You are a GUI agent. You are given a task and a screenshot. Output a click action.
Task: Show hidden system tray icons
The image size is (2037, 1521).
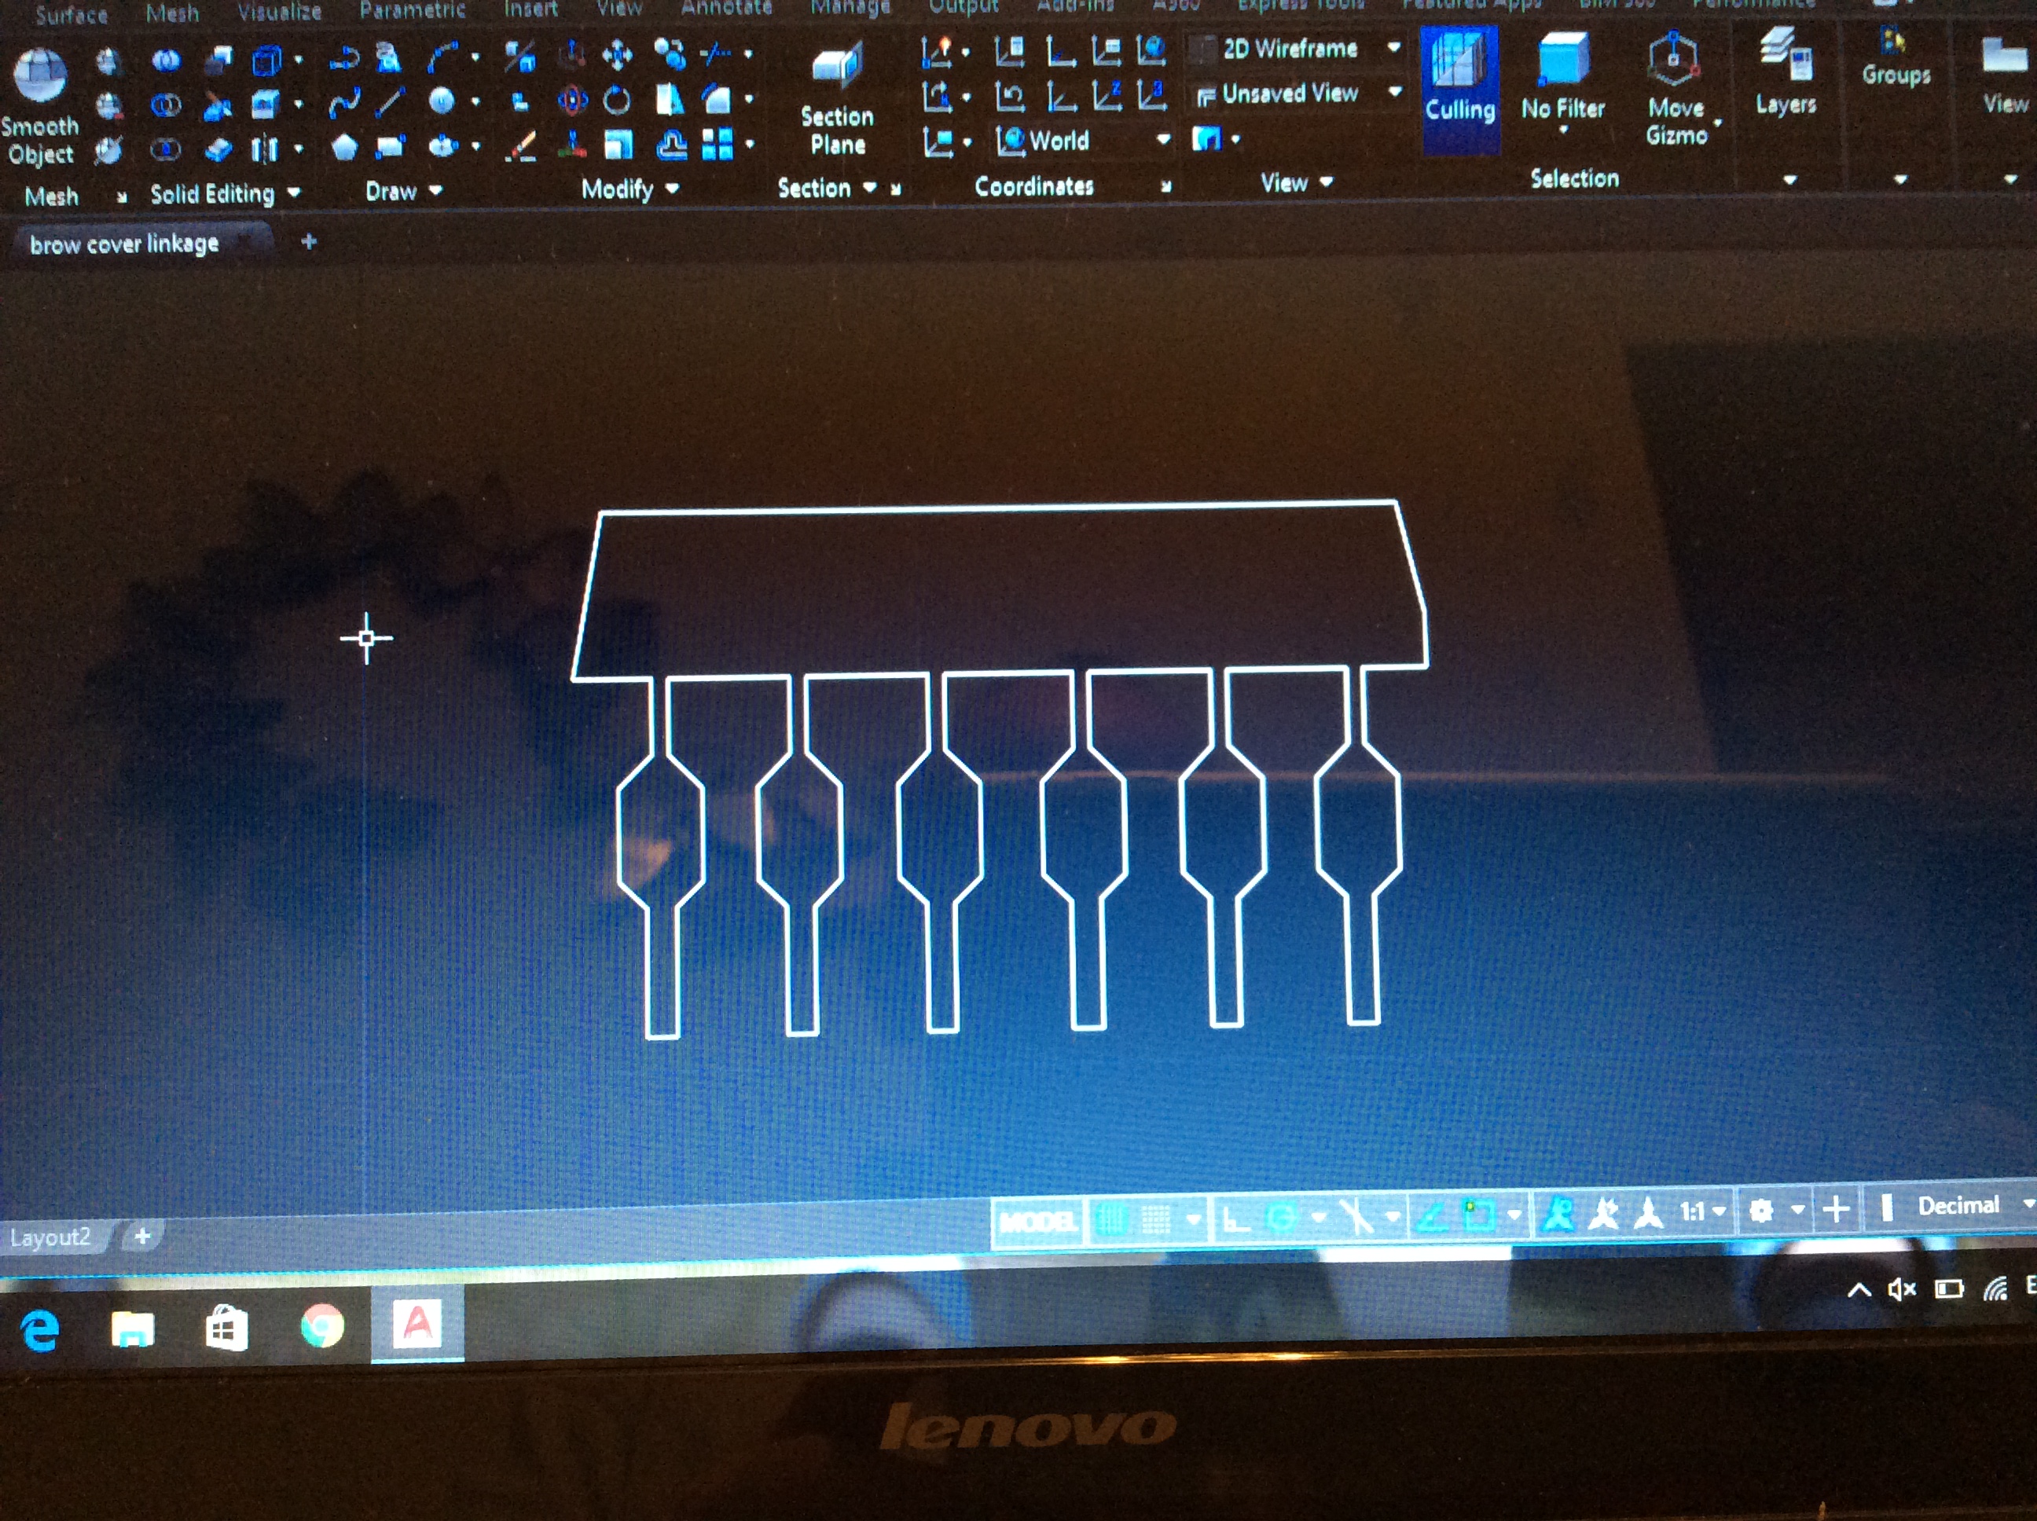[x=1859, y=1290]
